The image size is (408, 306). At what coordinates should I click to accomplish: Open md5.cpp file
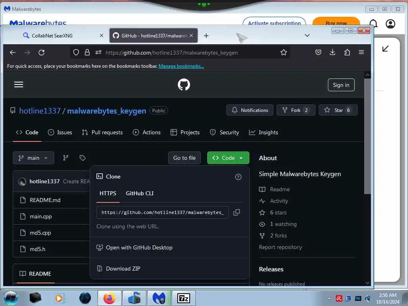pyautogui.click(x=40, y=233)
